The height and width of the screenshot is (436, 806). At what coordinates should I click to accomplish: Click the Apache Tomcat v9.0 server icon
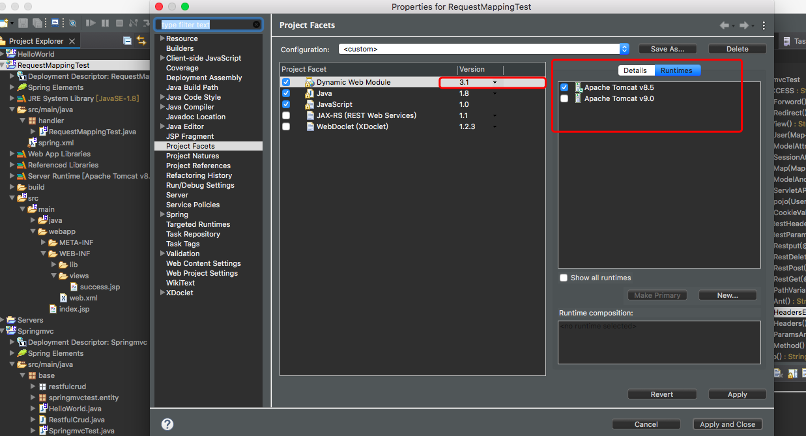(579, 98)
